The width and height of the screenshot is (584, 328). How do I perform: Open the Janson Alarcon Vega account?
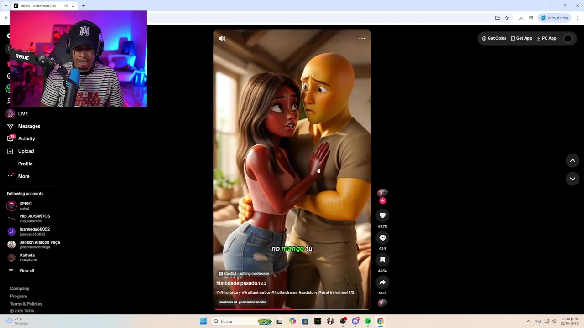point(33,245)
